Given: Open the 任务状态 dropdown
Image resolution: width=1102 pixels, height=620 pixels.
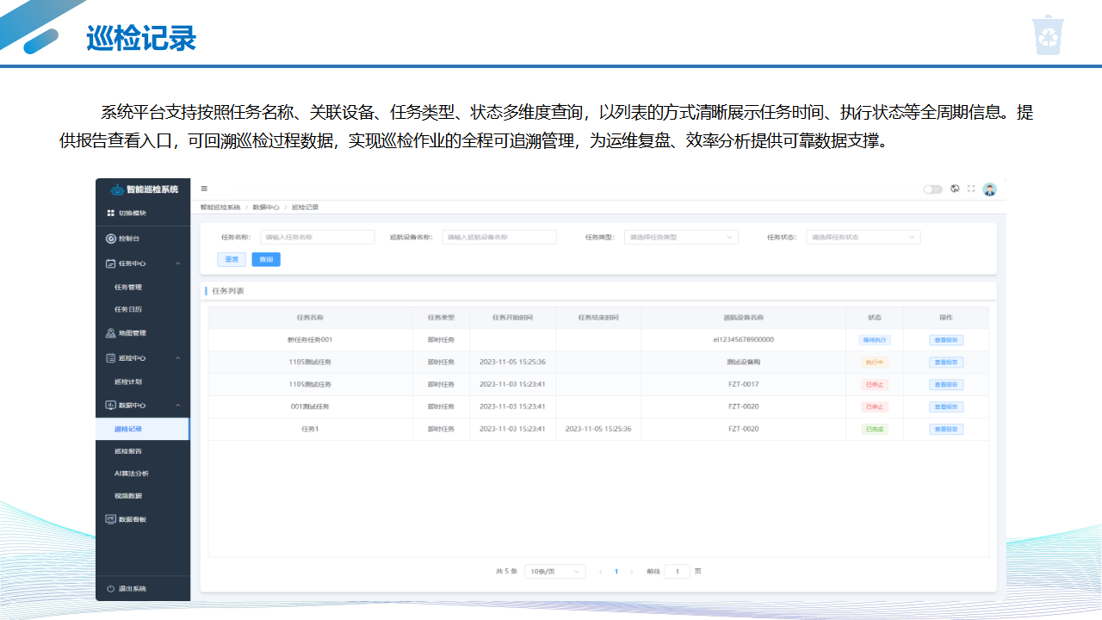Looking at the screenshot, I should coord(863,237).
